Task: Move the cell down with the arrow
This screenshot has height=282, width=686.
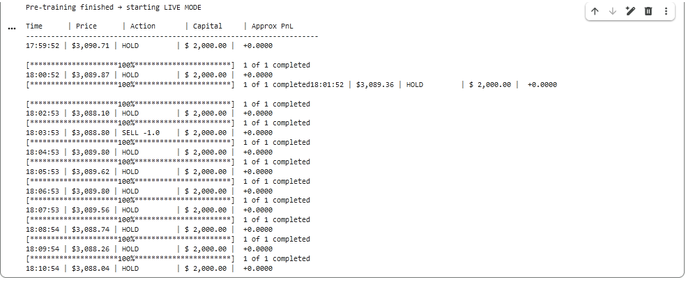Action: pyautogui.click(x=613, y=11)
